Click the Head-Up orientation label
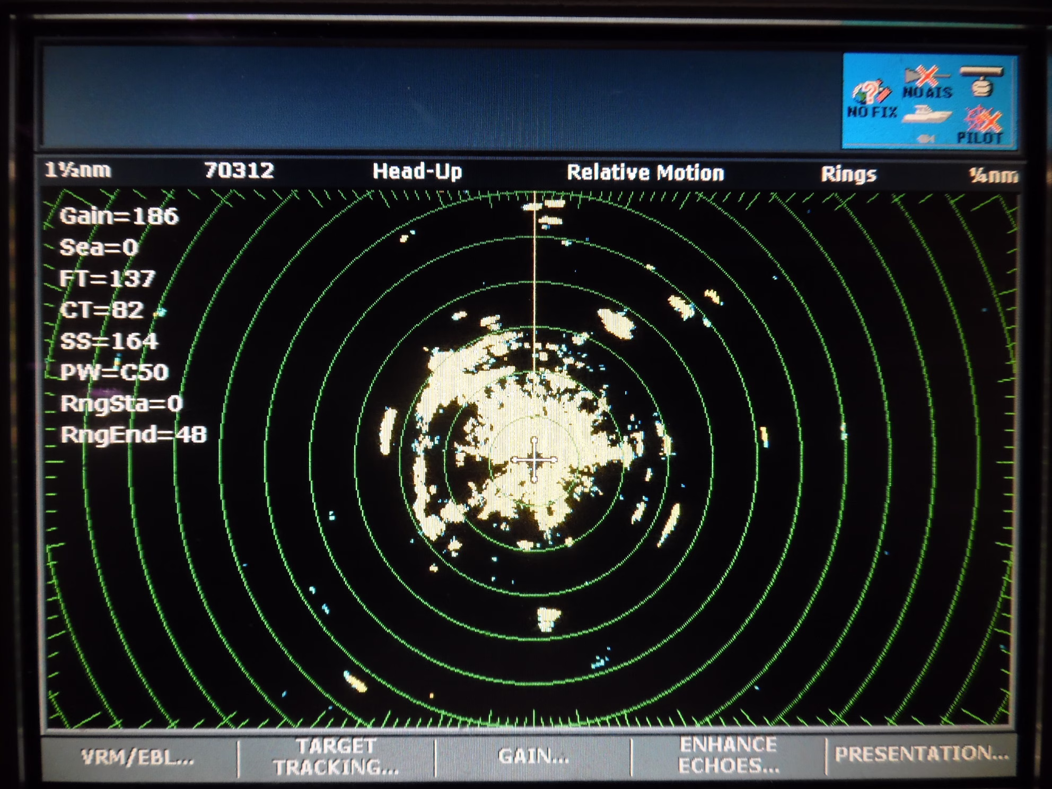Image resolution: width=1052 pixels, height=789 pixels. pyautogui.click(x=417, y=171)
